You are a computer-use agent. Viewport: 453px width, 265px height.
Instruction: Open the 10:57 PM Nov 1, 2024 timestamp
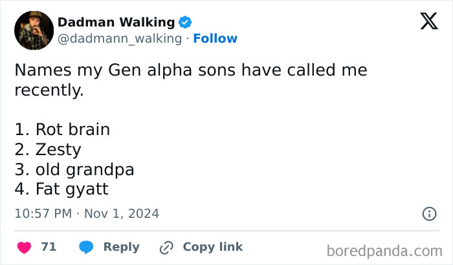(x=86, y=213)
